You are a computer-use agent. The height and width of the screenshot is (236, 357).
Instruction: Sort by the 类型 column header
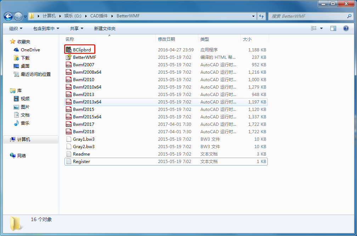(219, 39)
